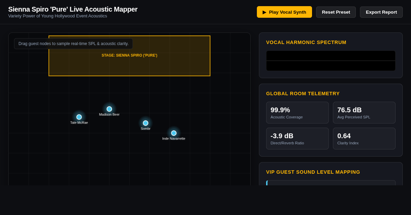This screenshot has height=215, width=411.
Task: Select the Inde Navarrette guest node
Action: [x=174, y=133]
